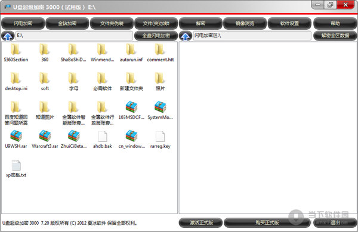
Task: Click the 闪电加密区:\ path field
Action: (252, 36)
